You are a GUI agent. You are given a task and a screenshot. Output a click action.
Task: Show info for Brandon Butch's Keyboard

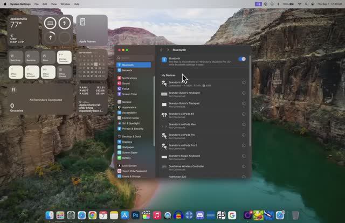[244, 93]
